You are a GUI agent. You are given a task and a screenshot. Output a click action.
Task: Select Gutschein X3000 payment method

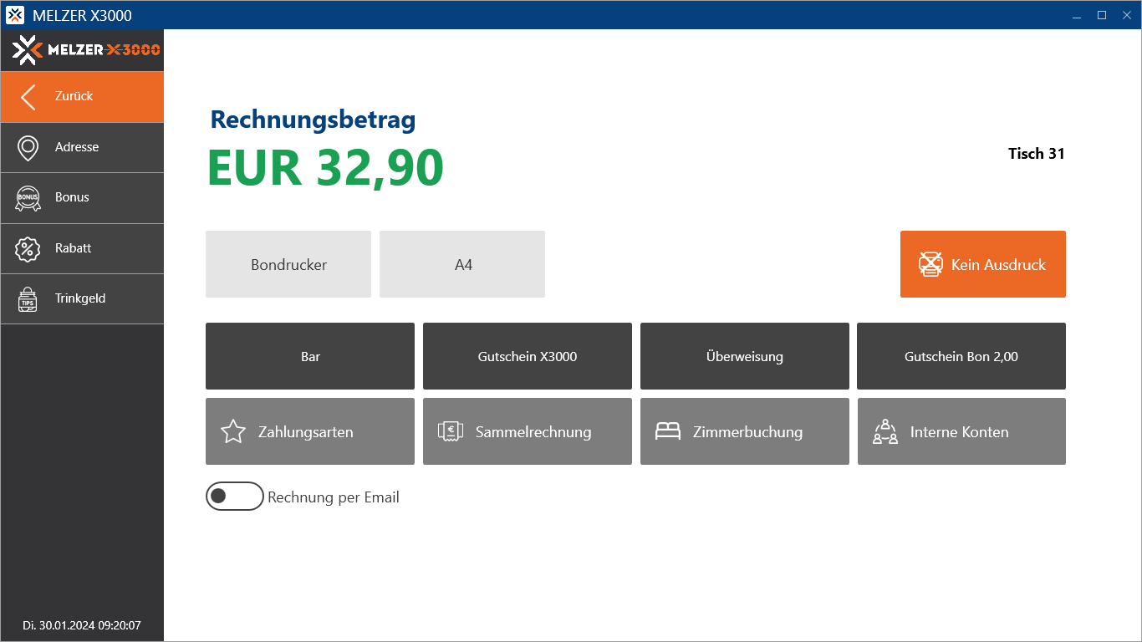pos(528,357)
